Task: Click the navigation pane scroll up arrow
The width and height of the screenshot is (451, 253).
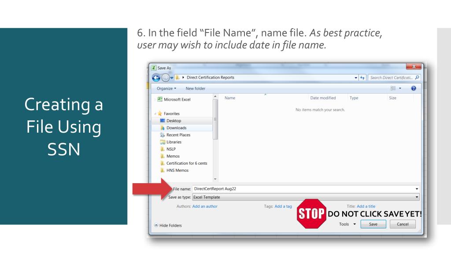Action: point(215,97)
